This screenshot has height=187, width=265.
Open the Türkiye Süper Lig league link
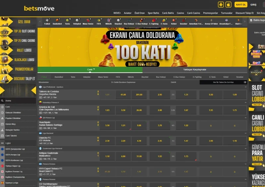coord(13,166)
